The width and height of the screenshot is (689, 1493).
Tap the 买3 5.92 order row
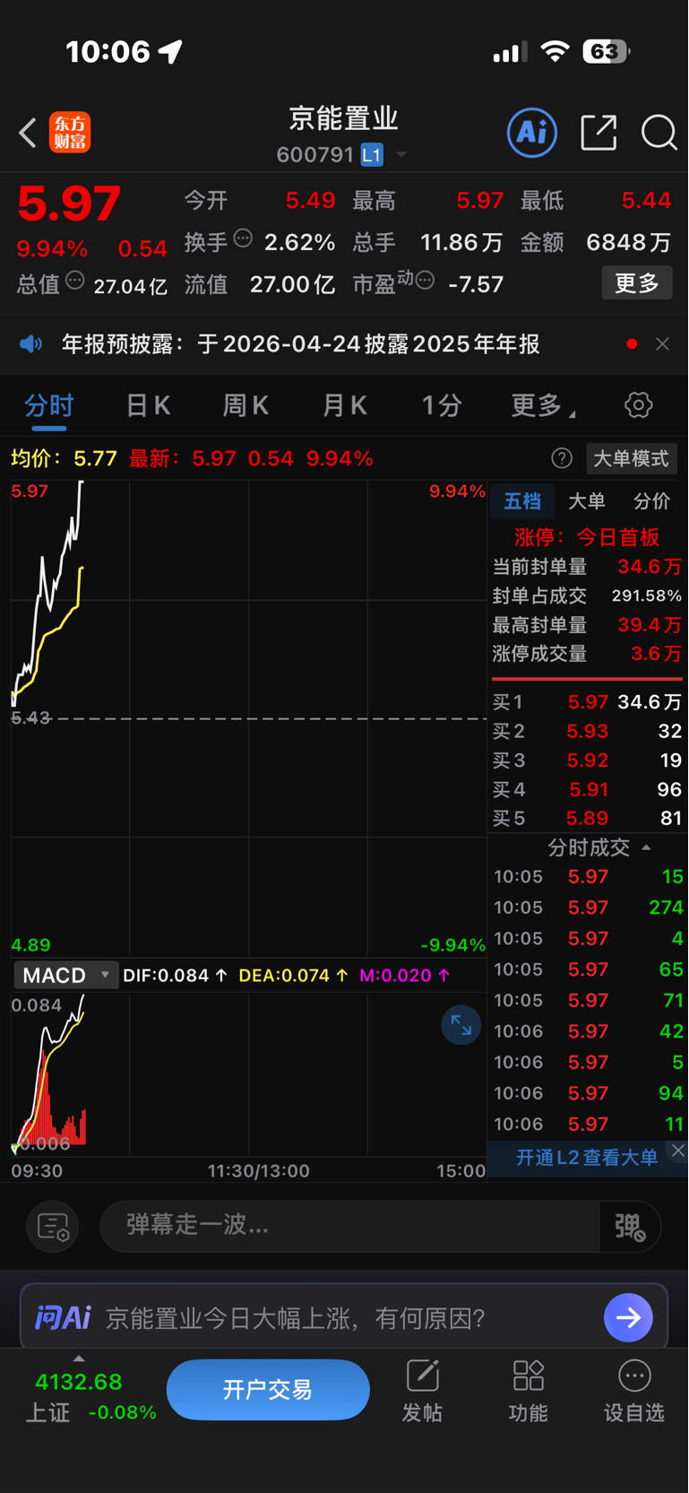pos(588,760)
